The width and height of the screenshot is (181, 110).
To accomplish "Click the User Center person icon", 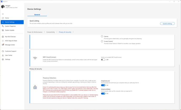I will tap(3, 55).
